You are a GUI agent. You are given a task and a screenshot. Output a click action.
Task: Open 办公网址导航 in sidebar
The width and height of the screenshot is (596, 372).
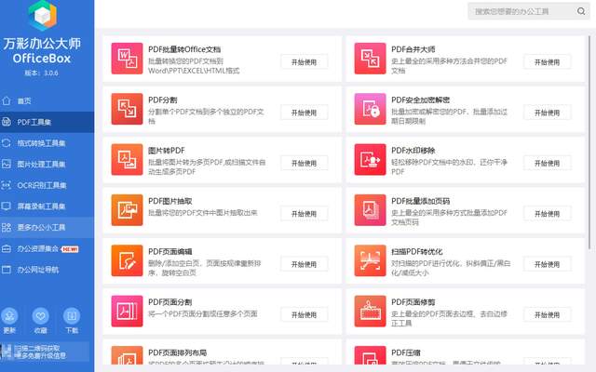coord(47,270)
